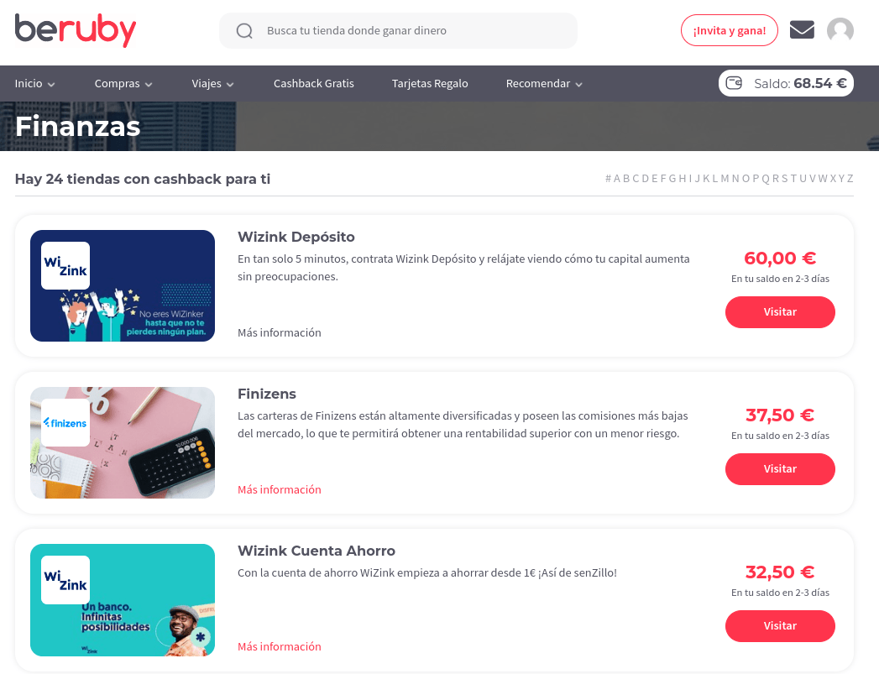This screenshot has width=879, height=674.
Task: Expand the Compras dropdown menu
Action: 123,83
